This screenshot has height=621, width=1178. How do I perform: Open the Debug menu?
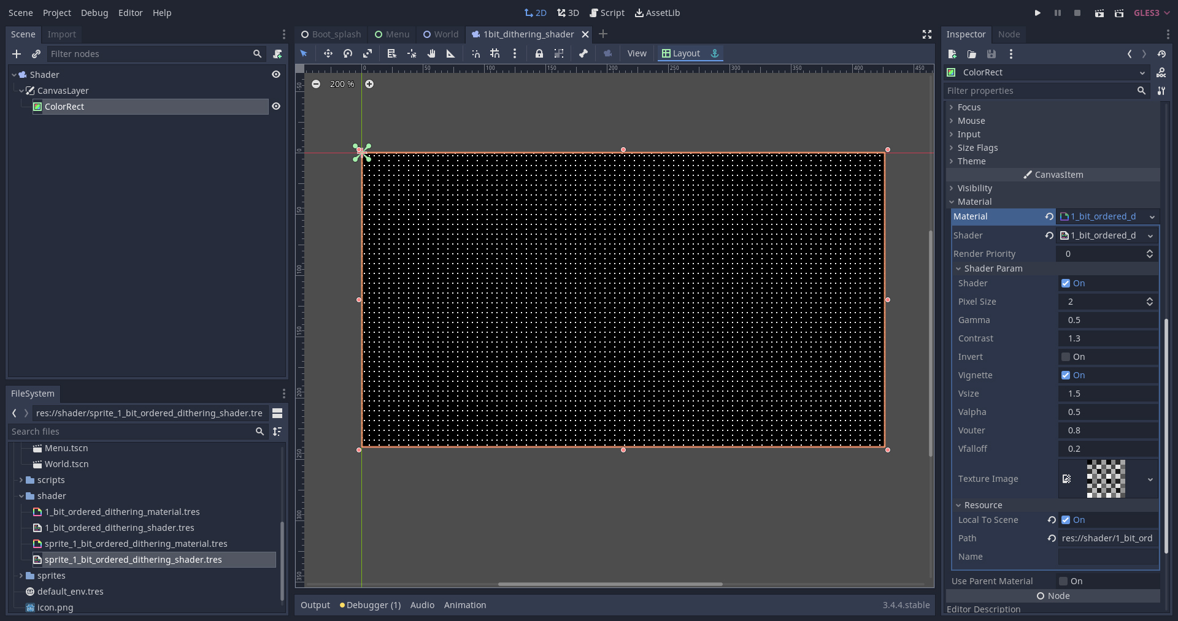coord(94,13)
